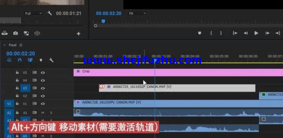Toggle lock on track V3

coord(17,88)
